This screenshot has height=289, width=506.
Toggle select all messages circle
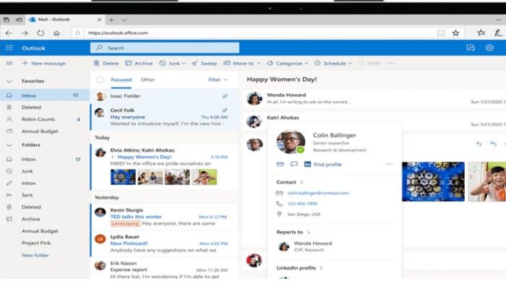(x=100, y=79)
